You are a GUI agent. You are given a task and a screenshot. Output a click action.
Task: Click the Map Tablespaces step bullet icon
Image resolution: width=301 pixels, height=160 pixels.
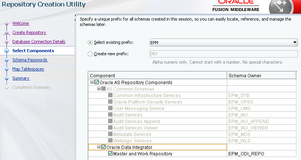tap(7, 69)
